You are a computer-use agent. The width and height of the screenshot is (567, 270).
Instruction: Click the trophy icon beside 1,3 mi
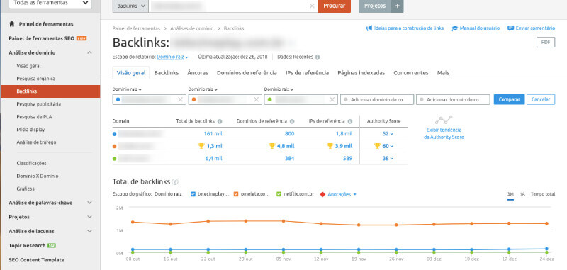click(201, 146)
